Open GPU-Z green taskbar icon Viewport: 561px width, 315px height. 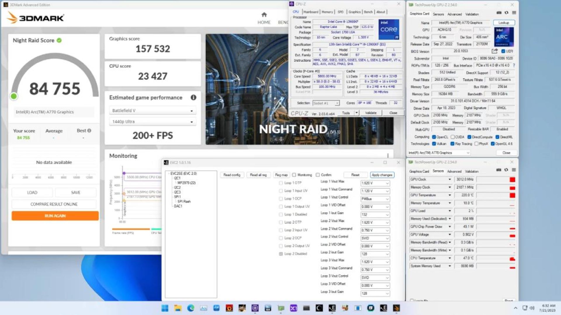click(x=281, y=308)
